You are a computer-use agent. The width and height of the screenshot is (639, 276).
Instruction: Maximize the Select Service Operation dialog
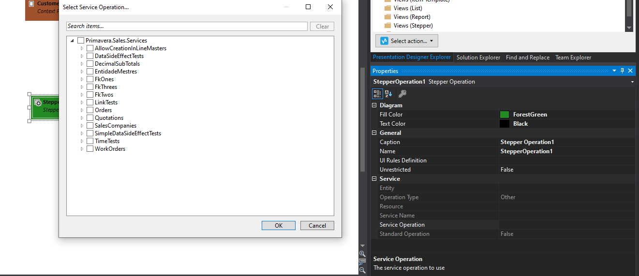(308, 7)
